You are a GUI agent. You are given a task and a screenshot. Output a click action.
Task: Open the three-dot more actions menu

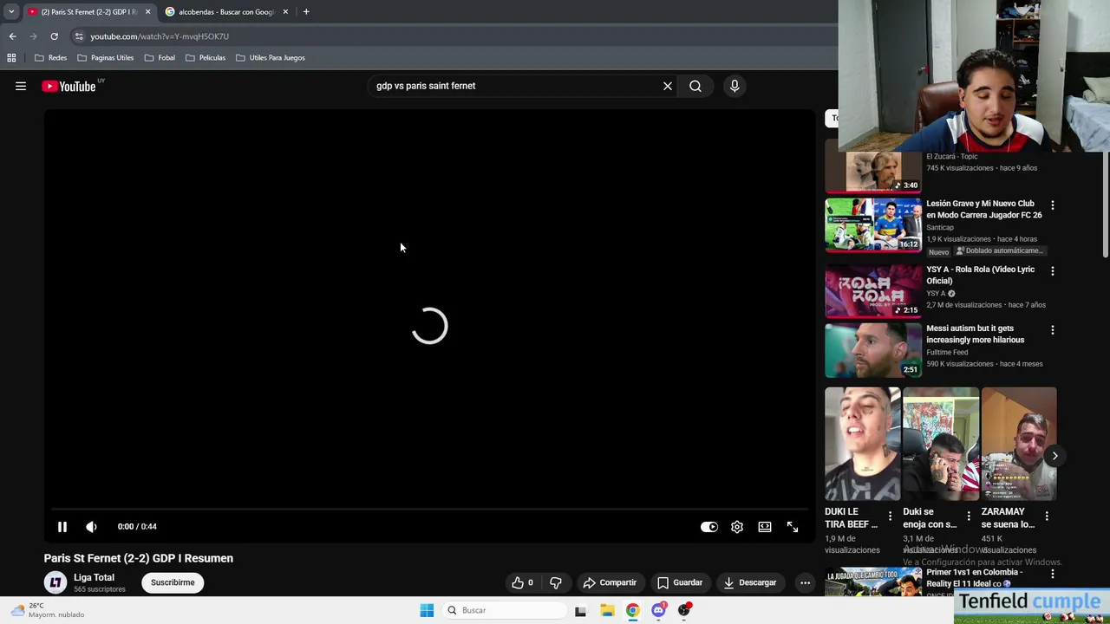(805, 582)
